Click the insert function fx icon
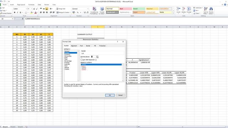Screen dimensions: 228x128 [22, 19]
